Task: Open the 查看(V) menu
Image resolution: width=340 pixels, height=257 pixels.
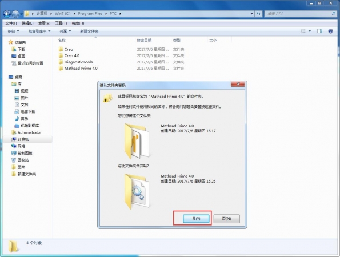Action: click(44, 23)
